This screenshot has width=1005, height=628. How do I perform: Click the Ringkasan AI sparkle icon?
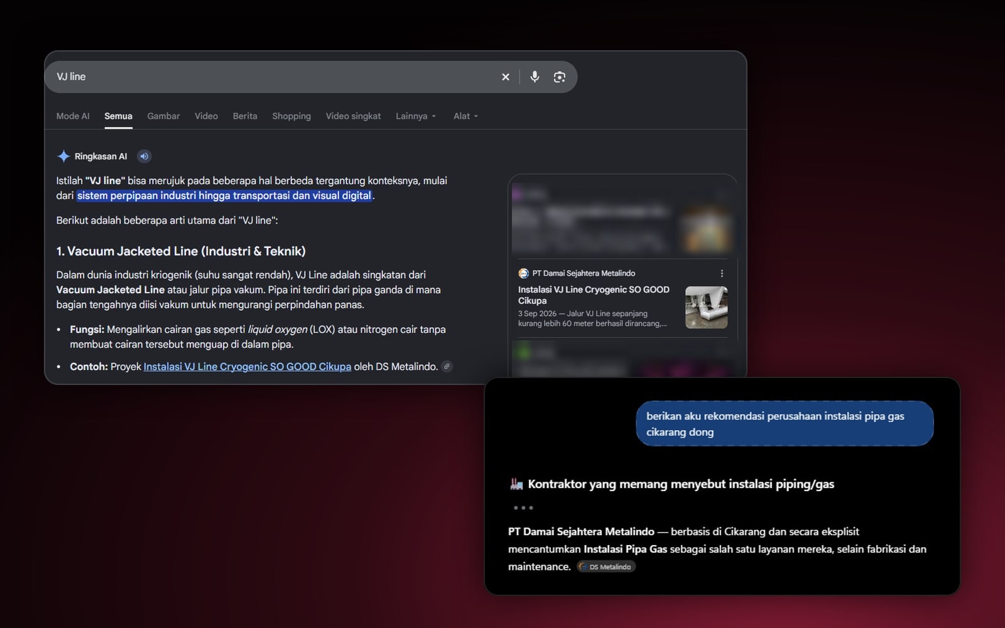(63, 156)
